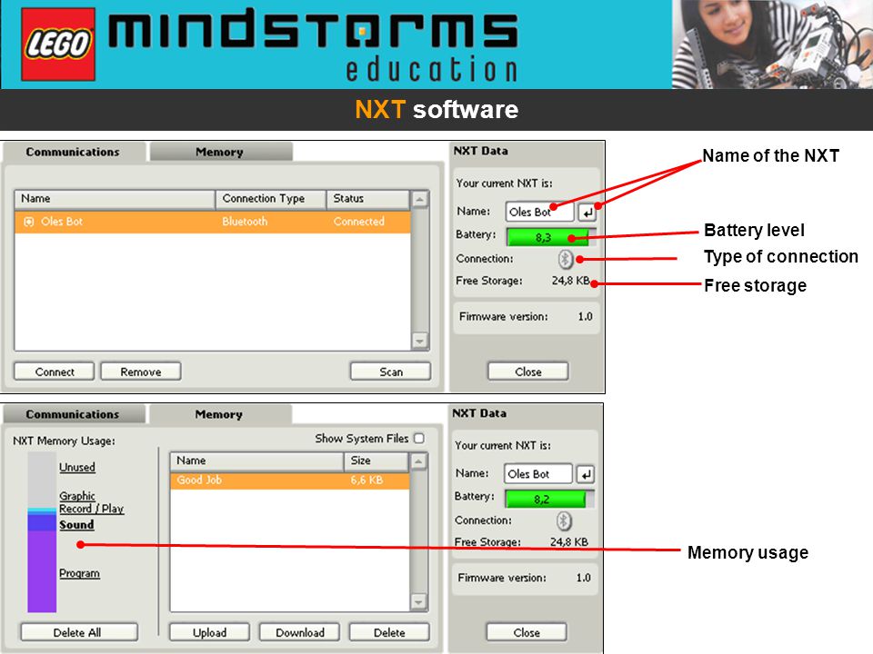The width and height of the screenshot is (873, 654).
Task: Click the photo of girl with robot in banner
Action: coord(772,45)
